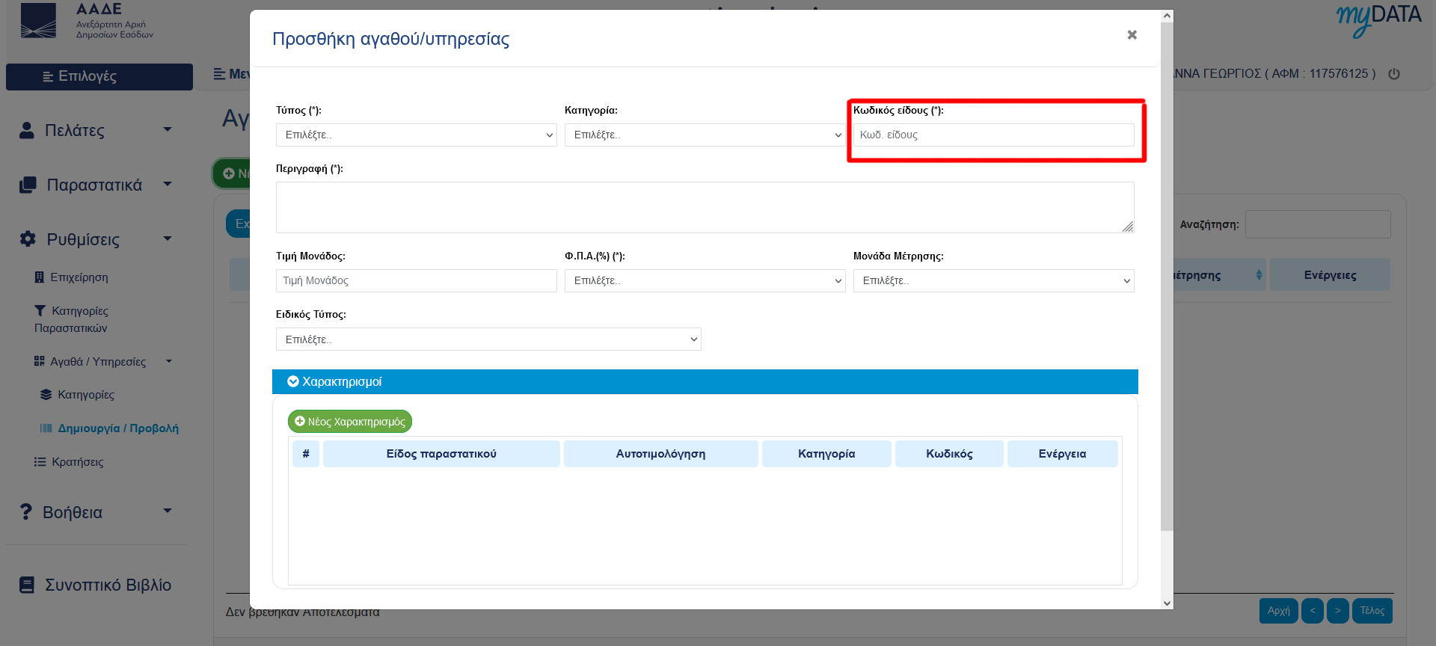
Task: Click the Επιλογές menu button
Action: click(99, 76)
